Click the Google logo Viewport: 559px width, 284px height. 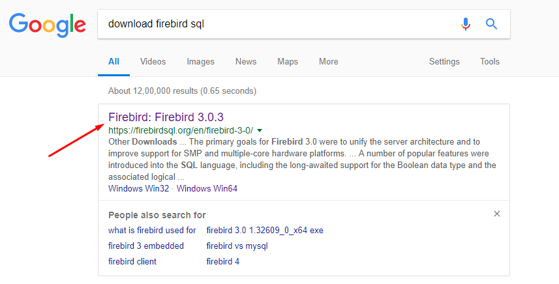[x=48, y=24]
